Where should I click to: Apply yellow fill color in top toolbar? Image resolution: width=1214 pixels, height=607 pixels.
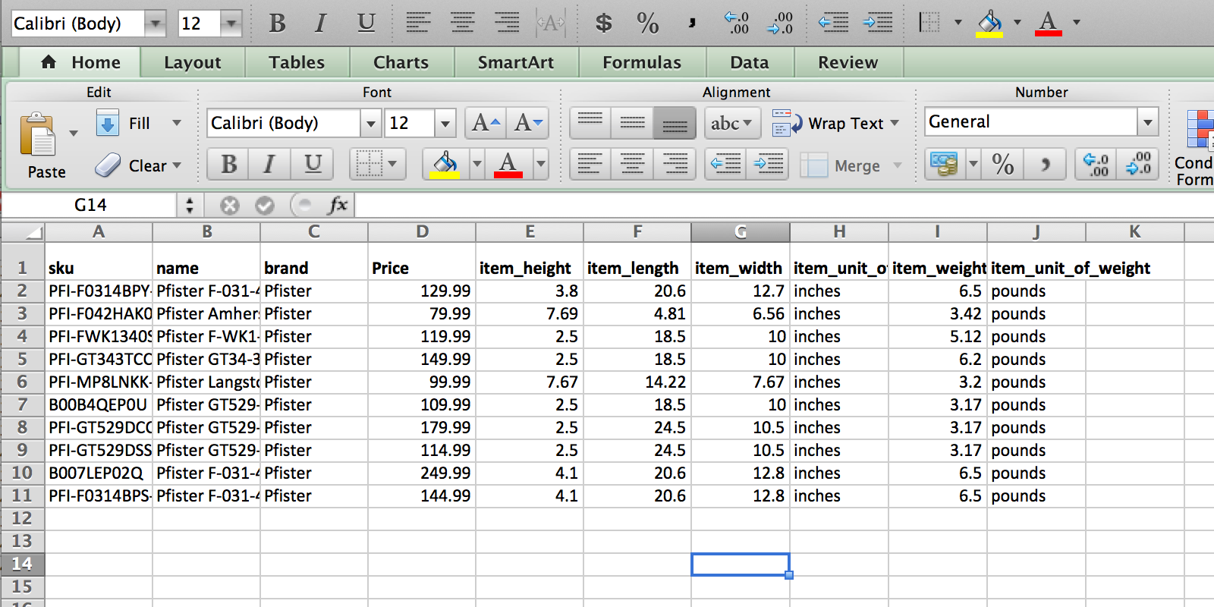pos(989,23)
